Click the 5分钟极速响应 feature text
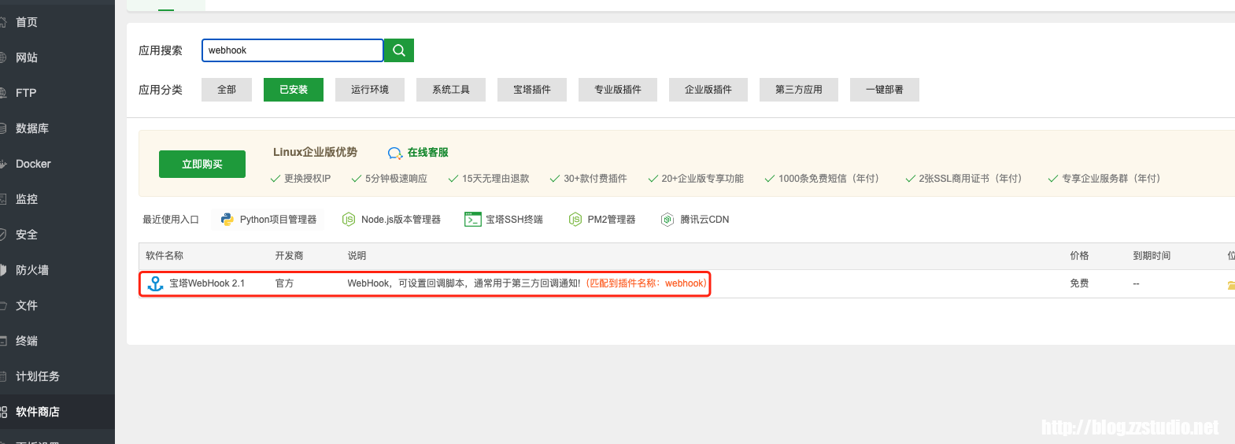 pos(396,179)
